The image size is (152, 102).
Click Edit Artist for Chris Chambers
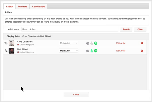click(x=121, y=43)
